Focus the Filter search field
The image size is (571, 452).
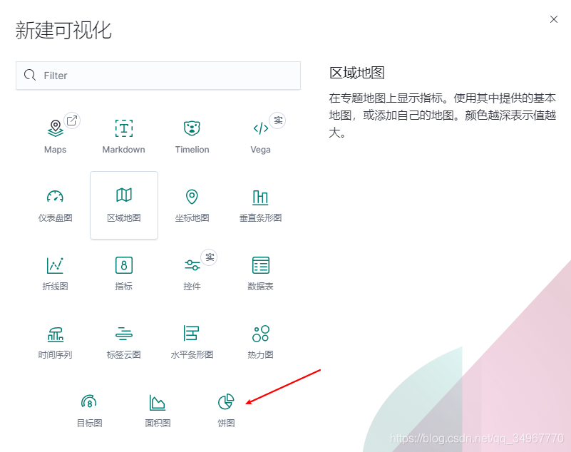(158, 76)
